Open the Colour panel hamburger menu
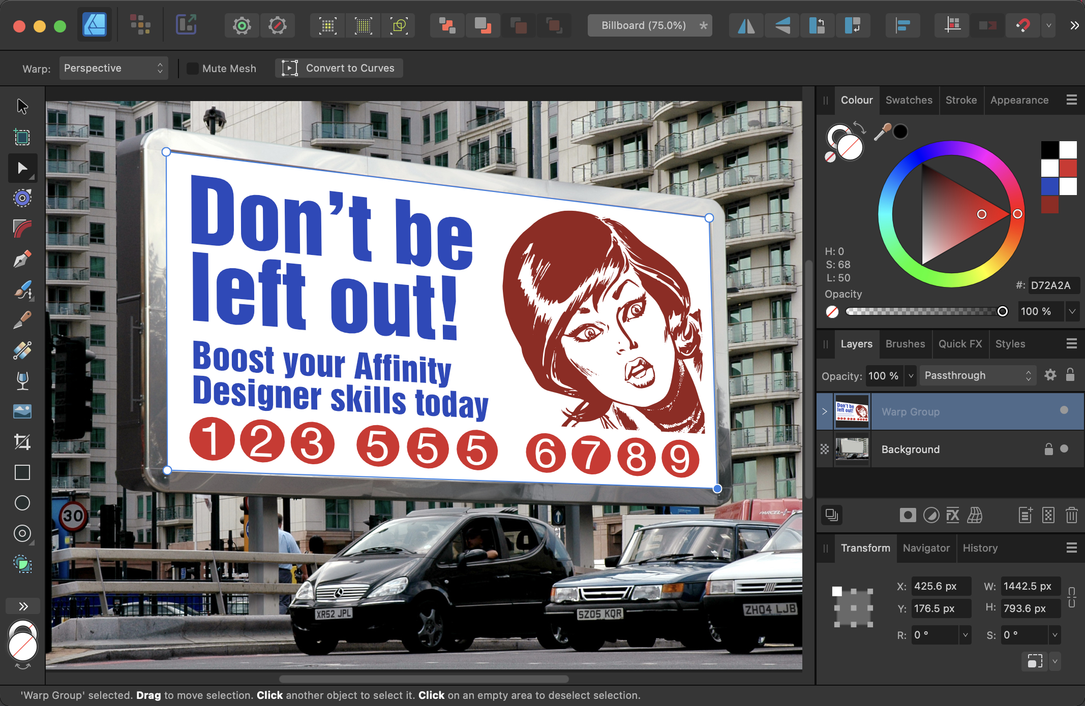 click(1072, 100)
